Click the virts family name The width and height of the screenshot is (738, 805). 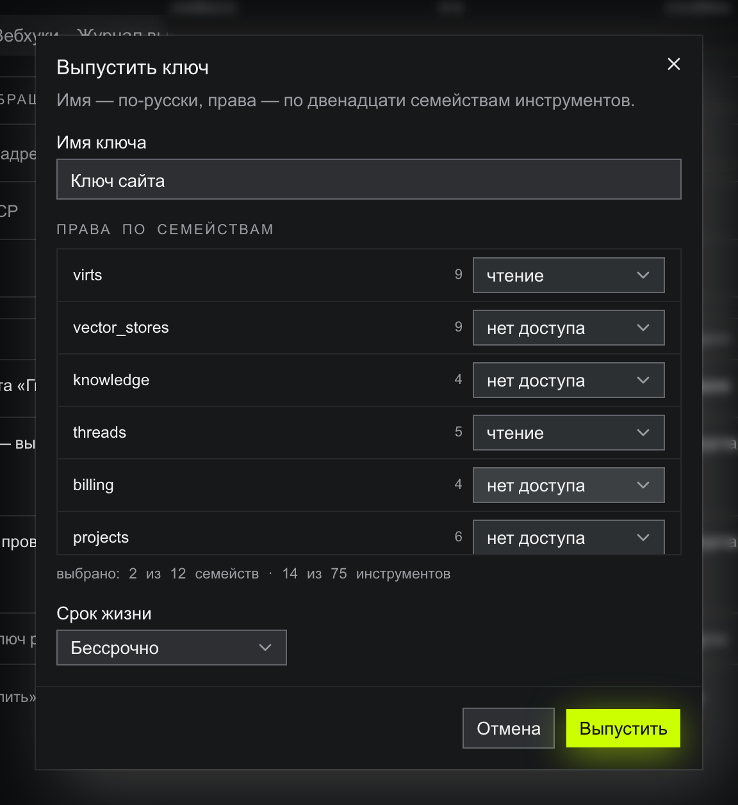pyautogui.click(x=88, y=275)
